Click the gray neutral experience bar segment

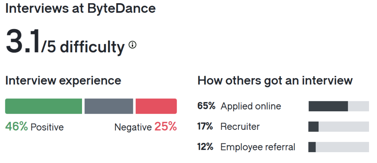click(109, 106)
